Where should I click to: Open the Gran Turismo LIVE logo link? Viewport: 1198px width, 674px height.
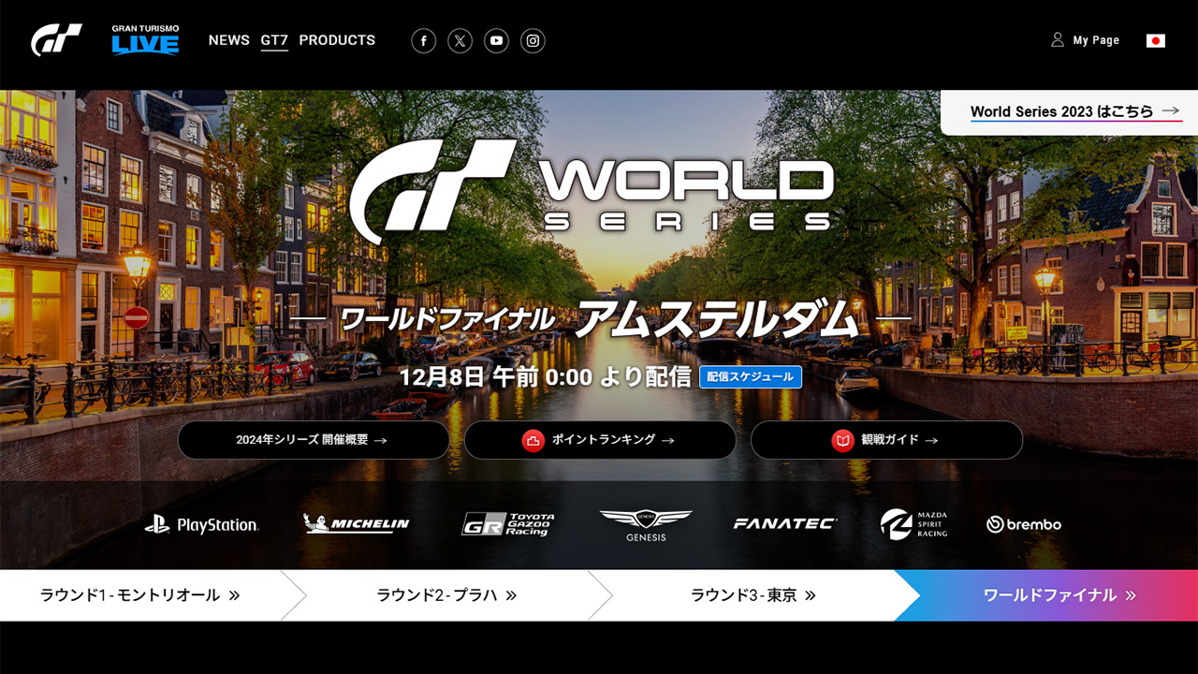[x=145, y=40]
